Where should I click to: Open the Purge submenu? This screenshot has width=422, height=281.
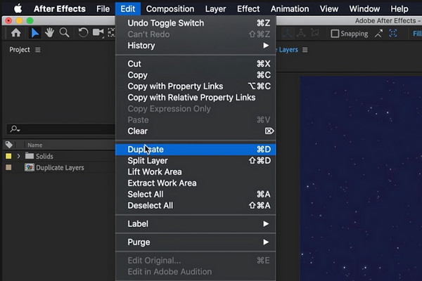[x=196, y=242]
